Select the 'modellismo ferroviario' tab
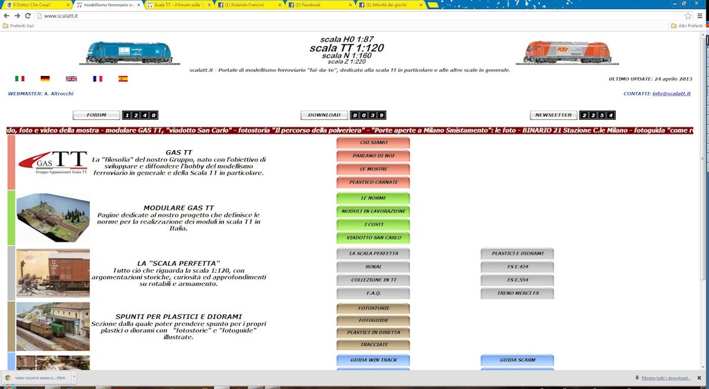This screenshot has width=709, height=389. (107, 5)
